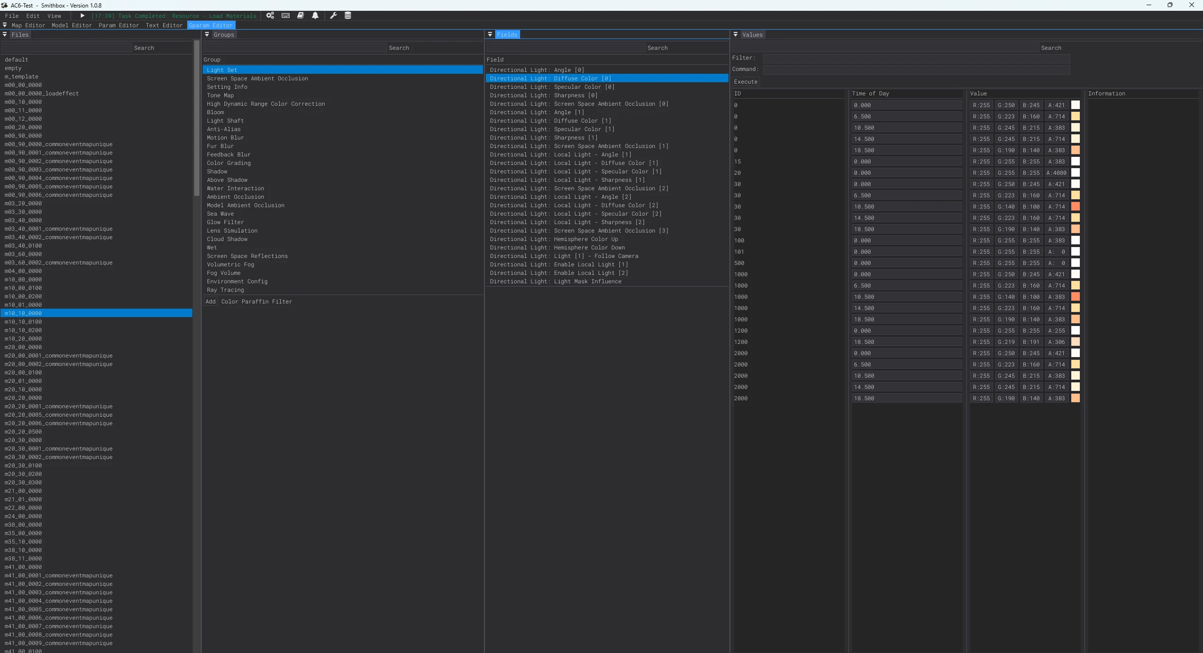Click the first row's color swatch

1076,105
